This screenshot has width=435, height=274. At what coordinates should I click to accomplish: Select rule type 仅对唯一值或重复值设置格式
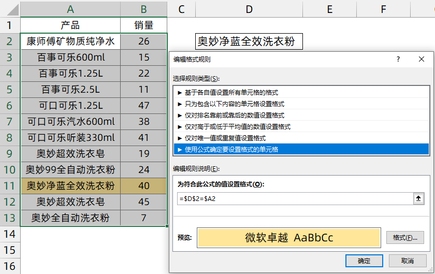[x=301, y=138]
